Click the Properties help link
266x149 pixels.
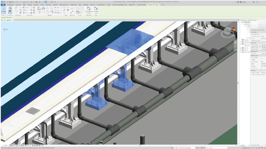(255, 145)
